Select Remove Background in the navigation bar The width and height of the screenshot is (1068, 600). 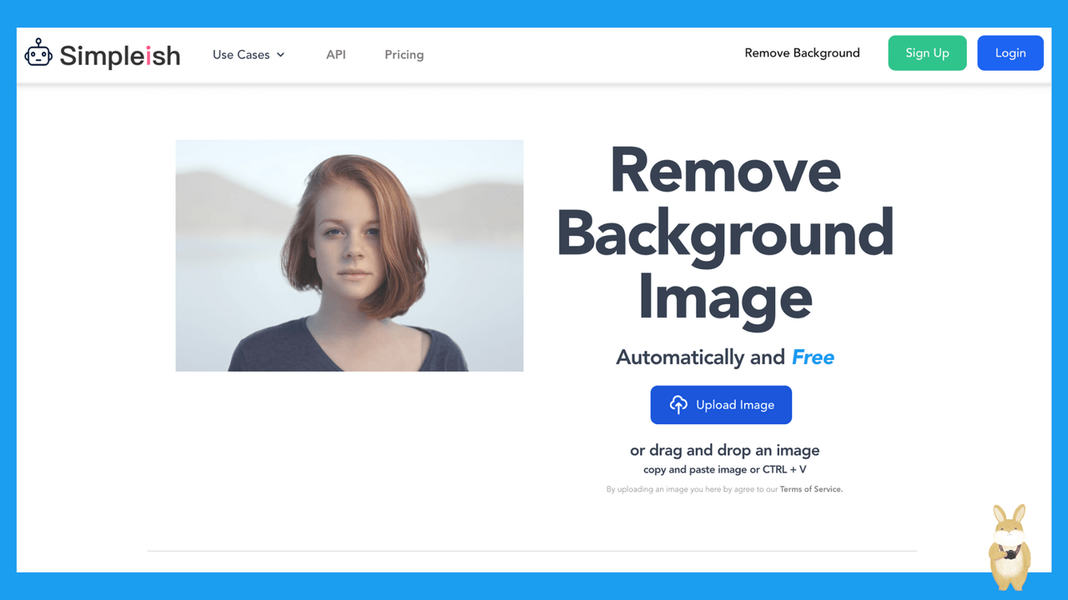pyautogui.click(x=802, y=53)
